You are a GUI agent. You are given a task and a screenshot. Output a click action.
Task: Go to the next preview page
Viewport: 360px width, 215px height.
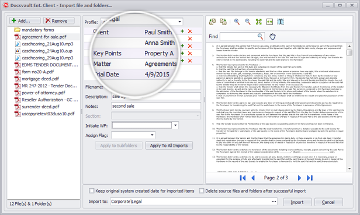pyautogui.click(x=299, y=178)
